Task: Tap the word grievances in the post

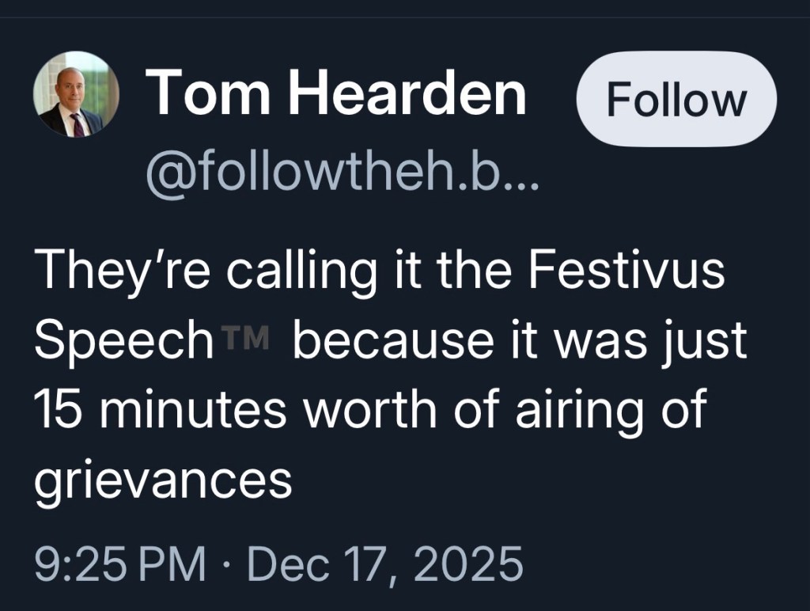Action: click(163, 478)
